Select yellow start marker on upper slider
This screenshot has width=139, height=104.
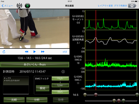tap(85, 95)
